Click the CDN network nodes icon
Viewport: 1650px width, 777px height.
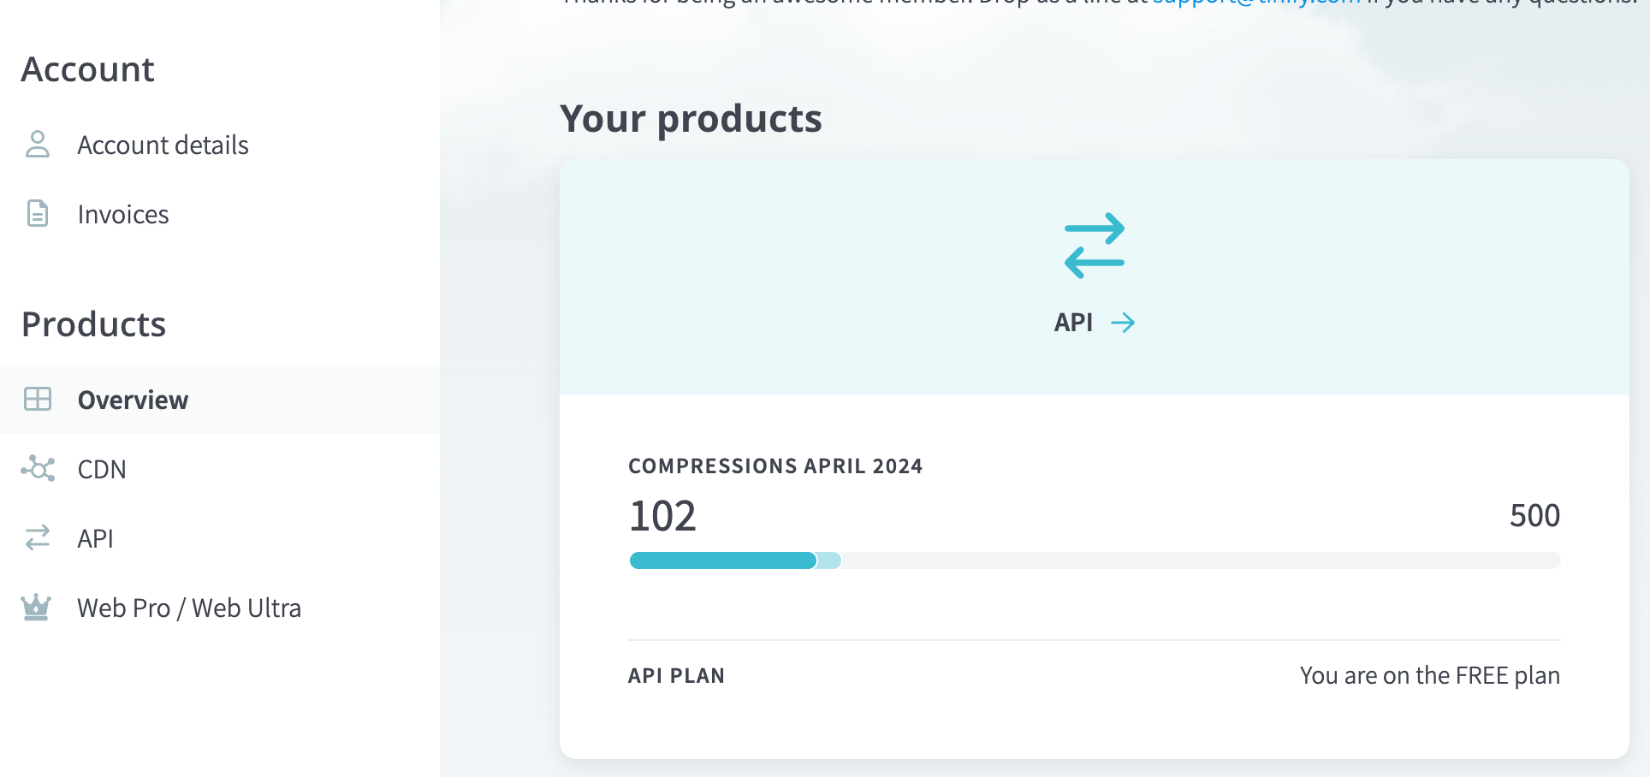(38, 468)
